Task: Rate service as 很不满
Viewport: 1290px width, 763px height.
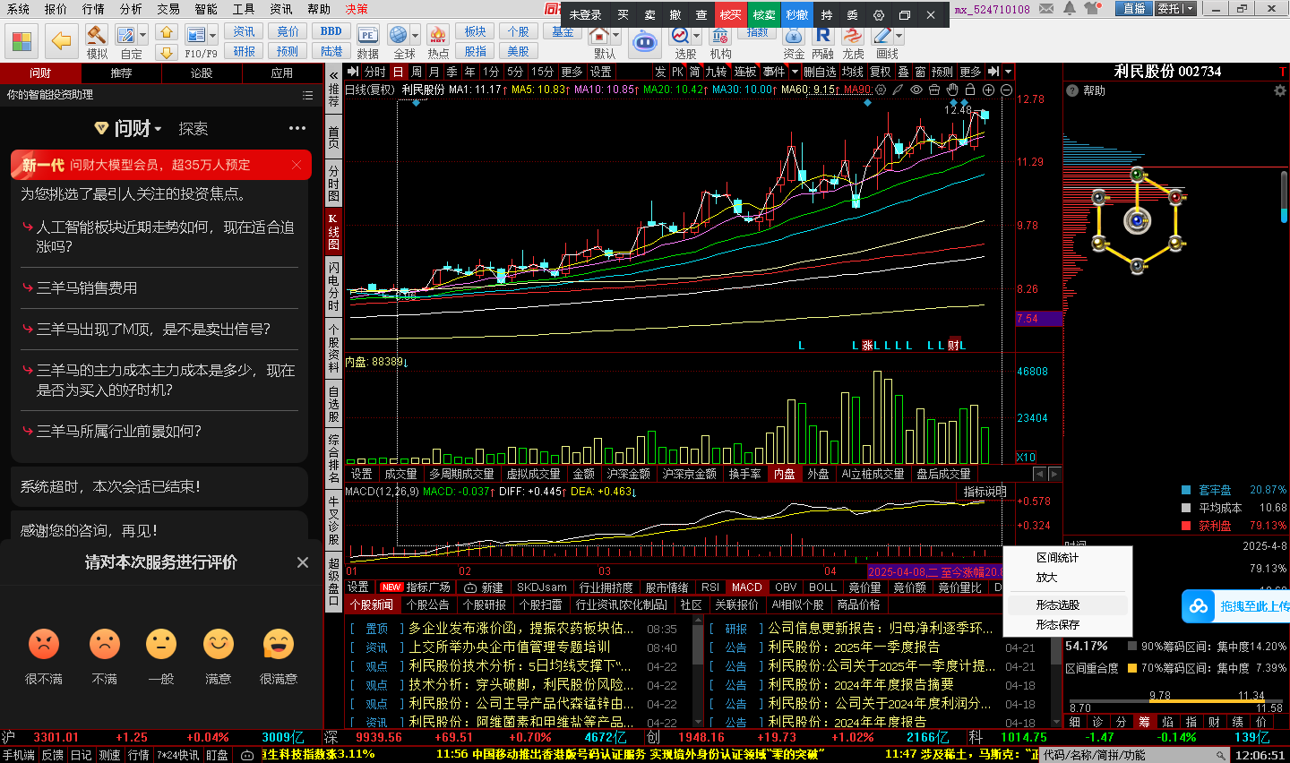Action: click(x=44, y=656)
